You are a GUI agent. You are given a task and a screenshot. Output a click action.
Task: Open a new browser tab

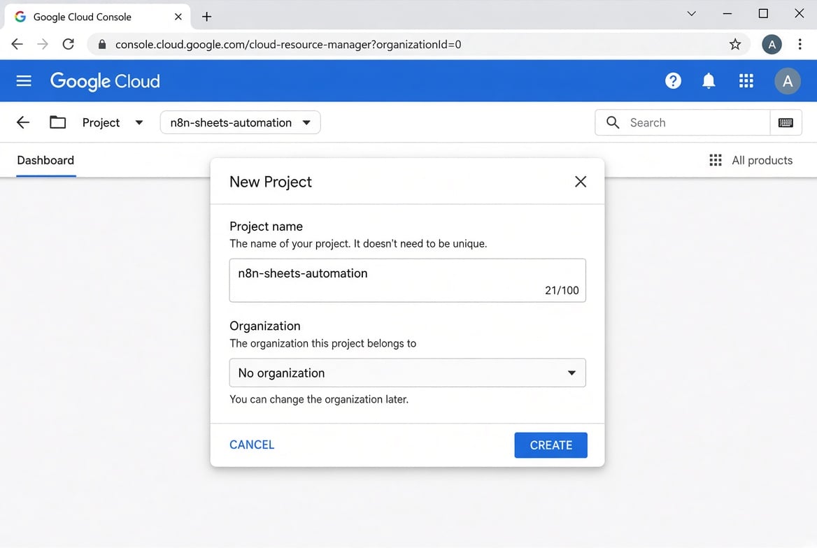206,17
